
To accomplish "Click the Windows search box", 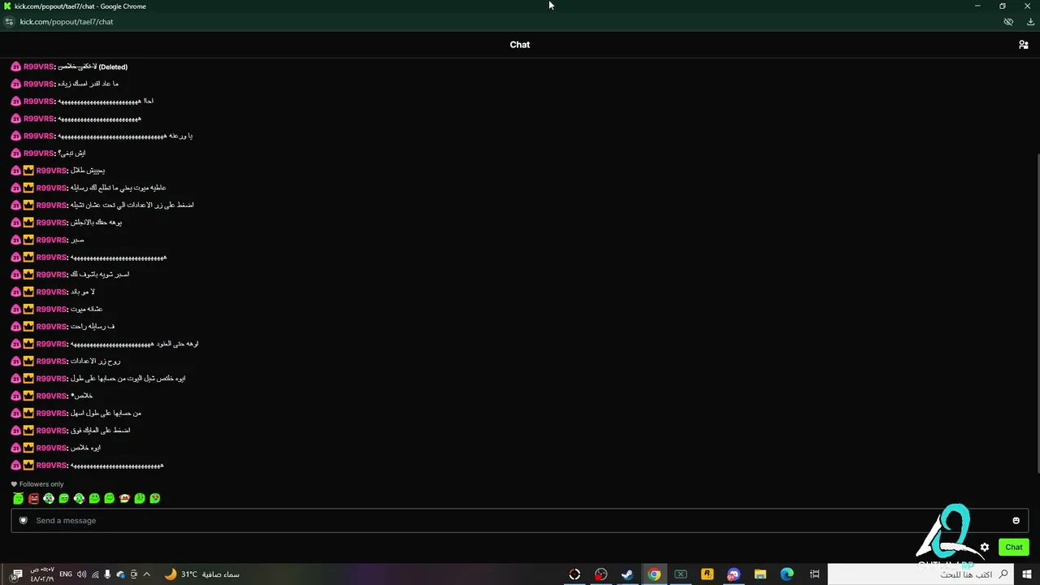I will click(x=922, y=574).
